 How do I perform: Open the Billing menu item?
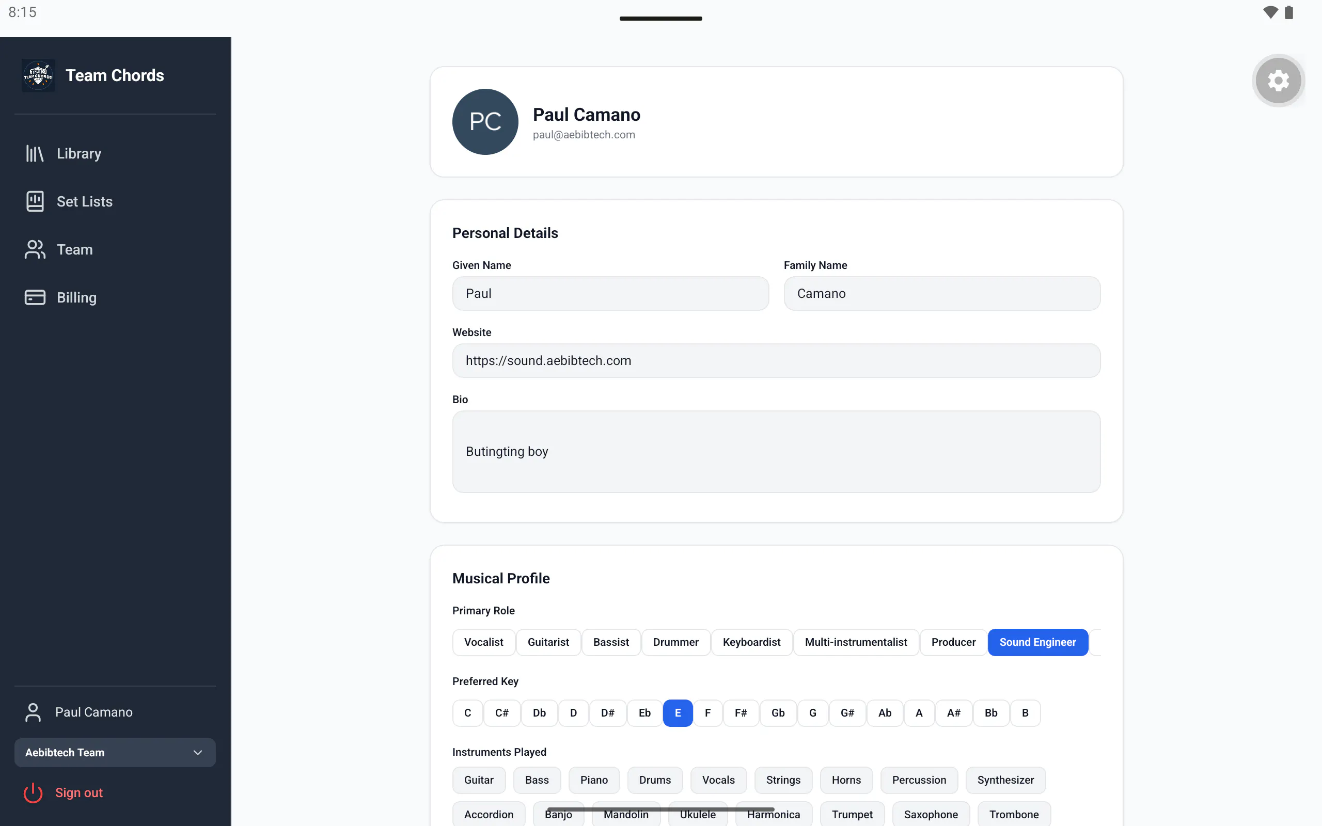click(x=115, y=298)
